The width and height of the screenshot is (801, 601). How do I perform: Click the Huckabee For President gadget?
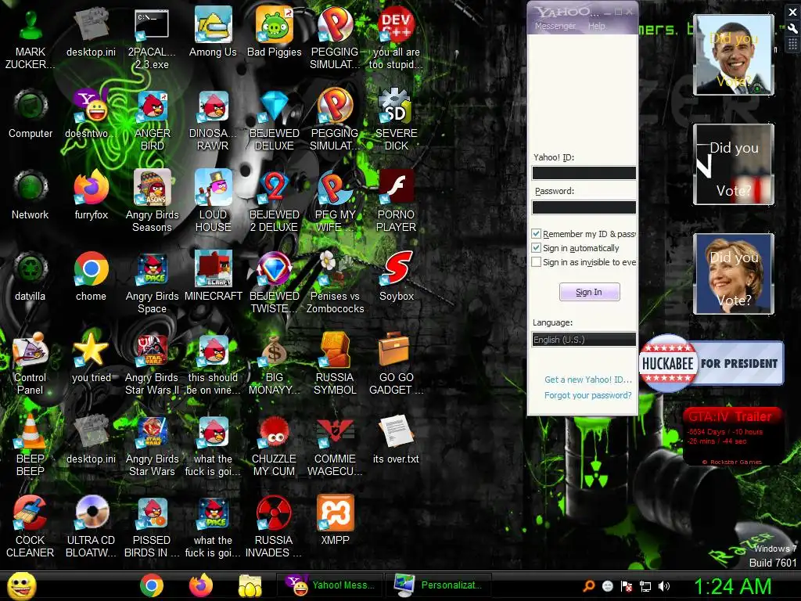pyautogui.click(x=711, y=363)
